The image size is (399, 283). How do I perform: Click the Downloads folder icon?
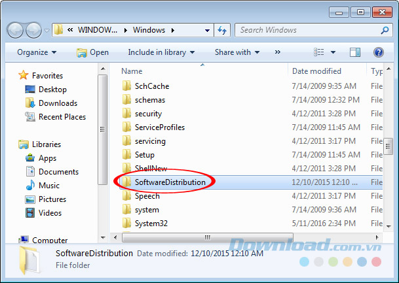pos(30,103)
